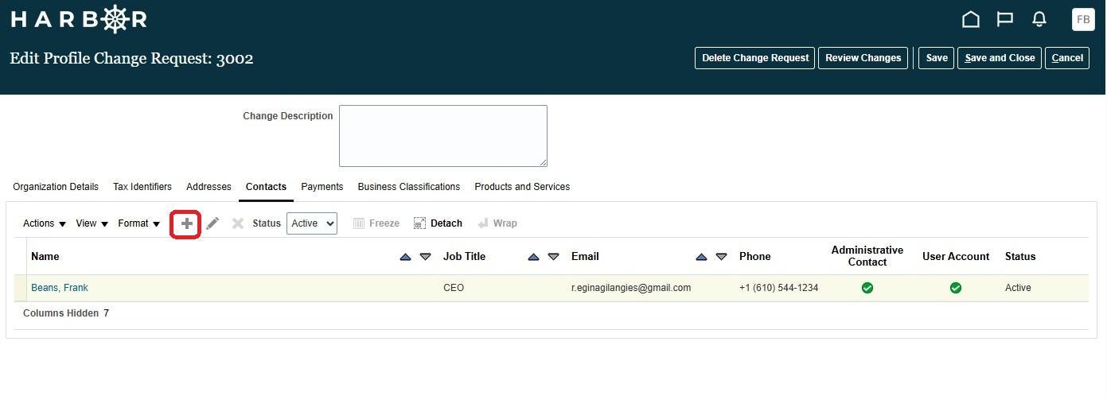
Task: Open the View menu
Action: click(92, 223)
